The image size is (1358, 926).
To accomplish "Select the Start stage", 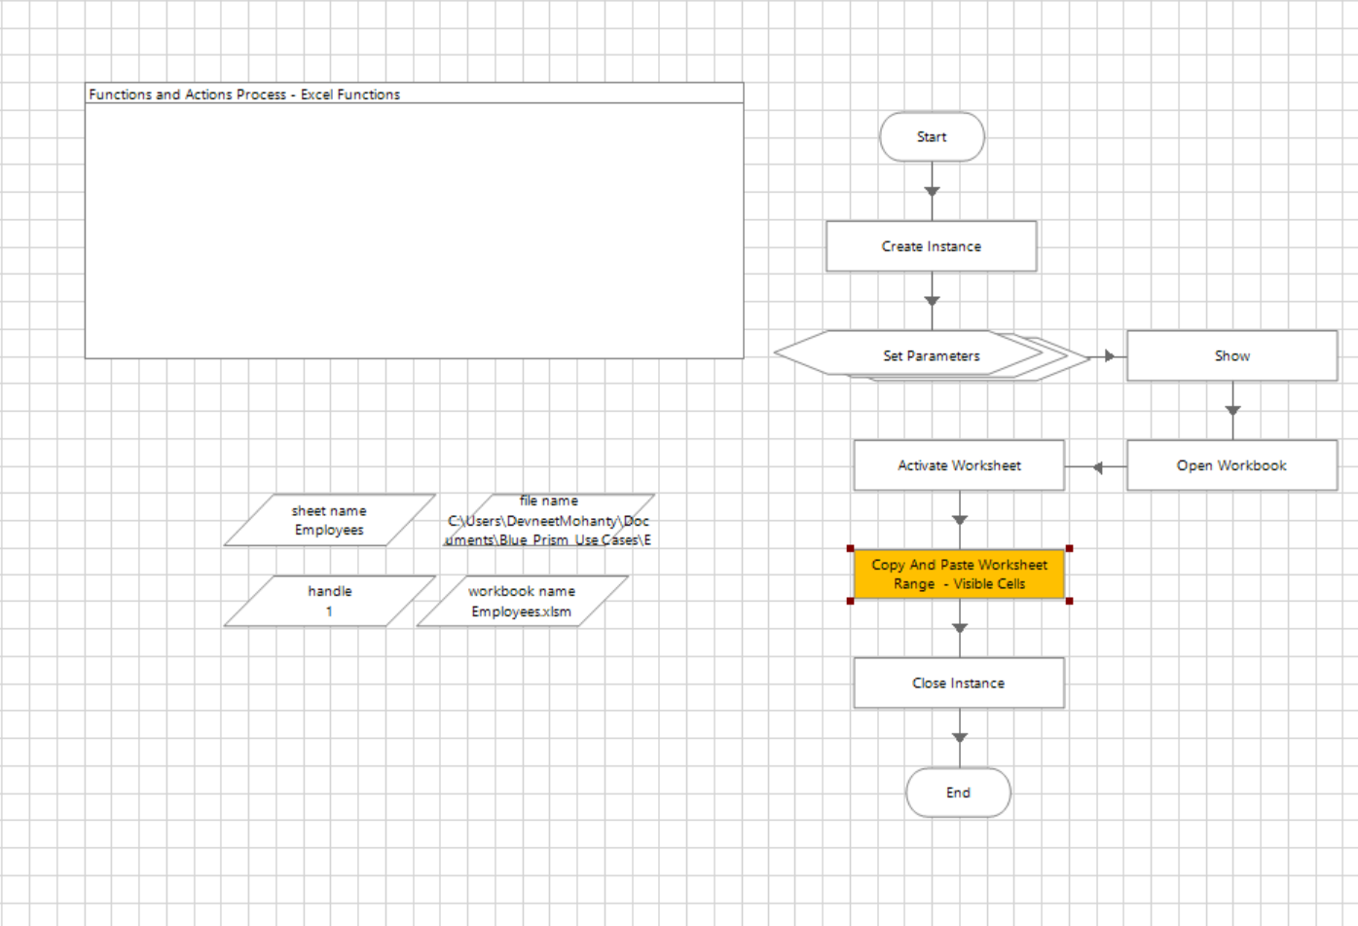I will 932,137.
